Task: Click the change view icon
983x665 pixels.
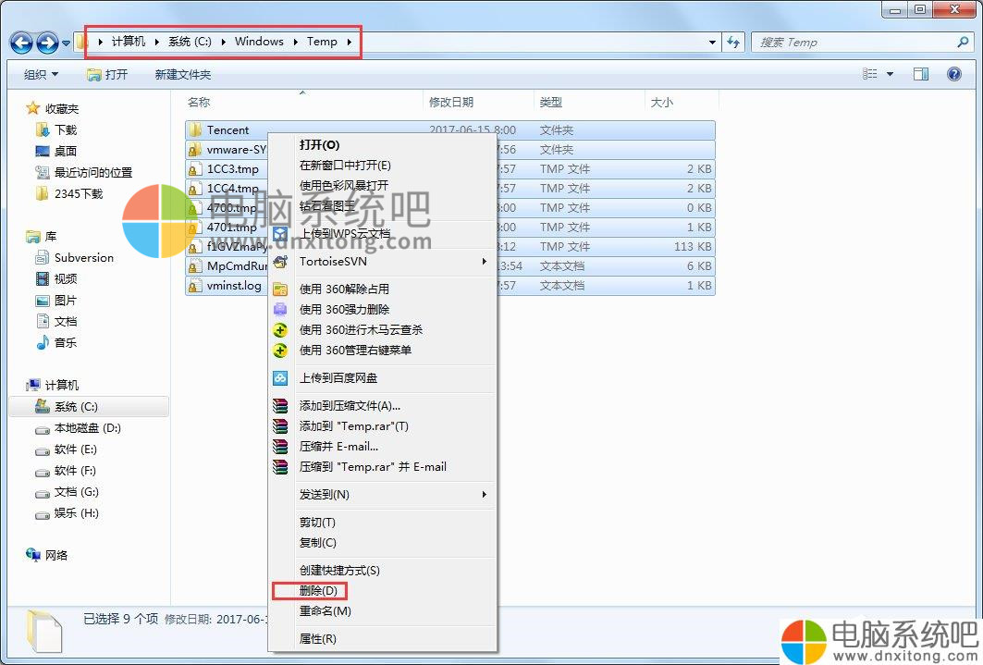Action: point(870,74)
